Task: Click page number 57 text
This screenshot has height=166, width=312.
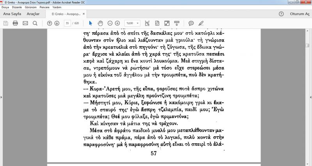Action: [154, 153]
